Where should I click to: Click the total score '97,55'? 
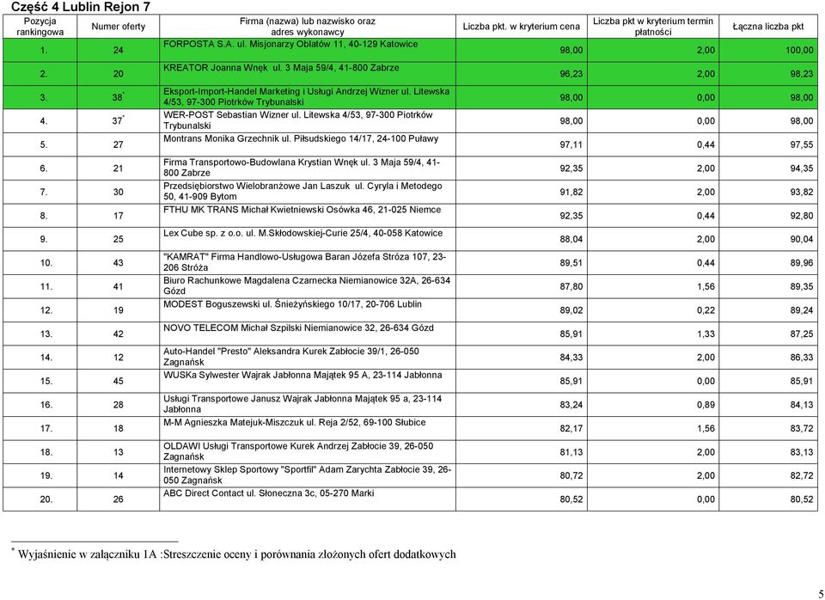click(801, 144)
